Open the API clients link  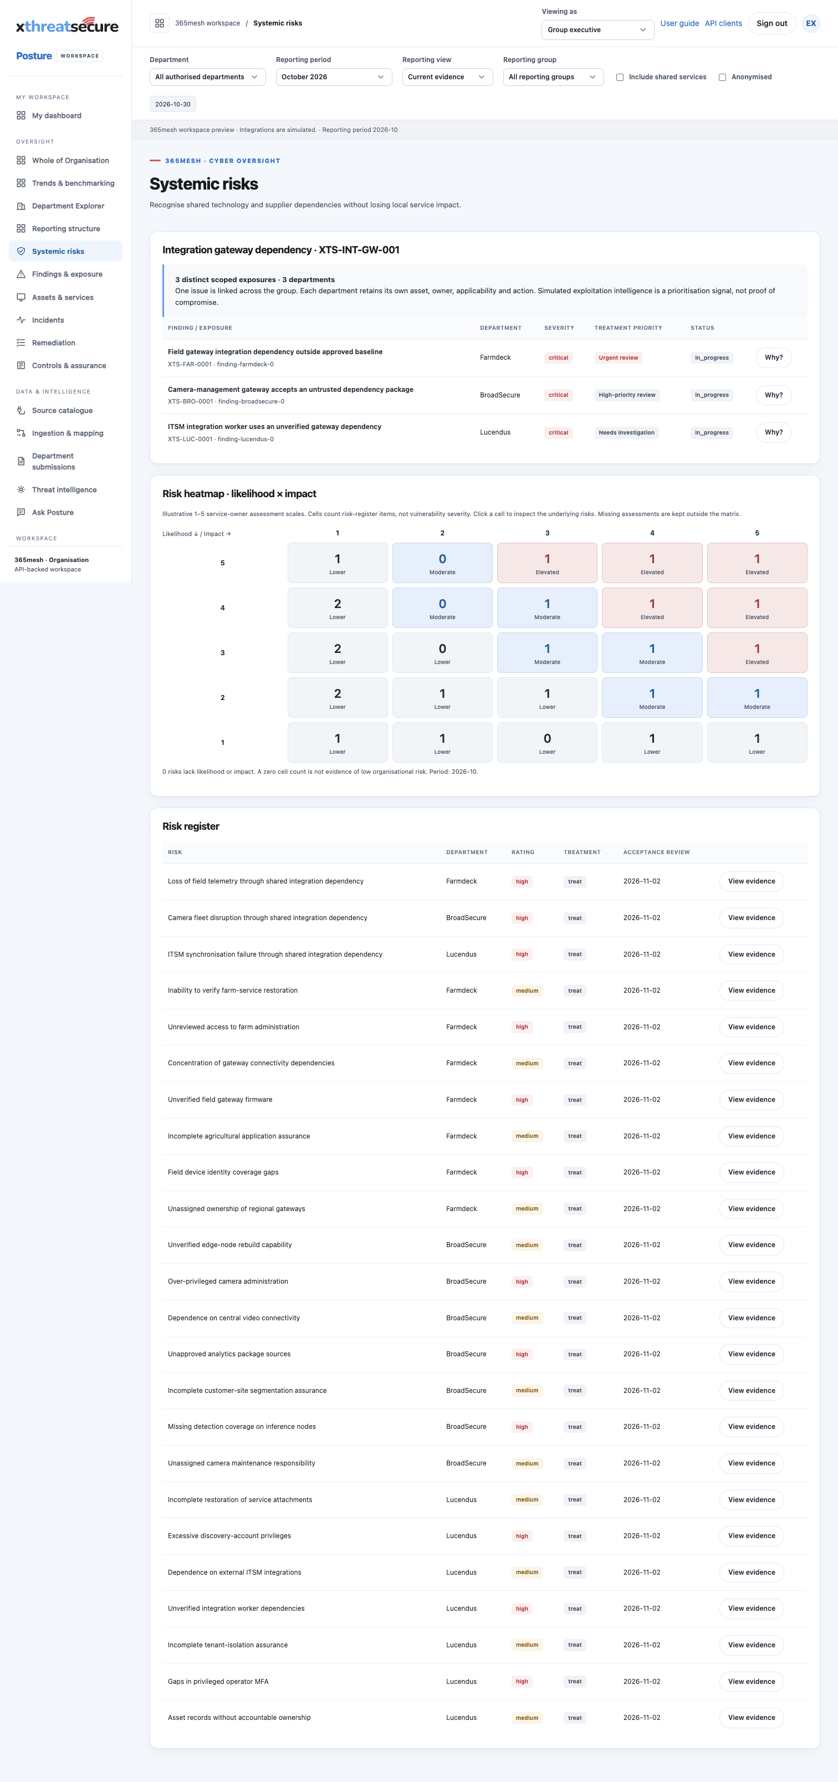(723, 23)
